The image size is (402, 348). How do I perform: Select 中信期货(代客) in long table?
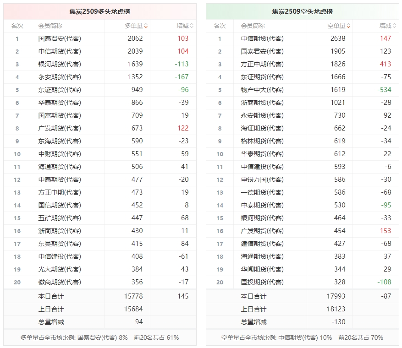pos(60,51)
